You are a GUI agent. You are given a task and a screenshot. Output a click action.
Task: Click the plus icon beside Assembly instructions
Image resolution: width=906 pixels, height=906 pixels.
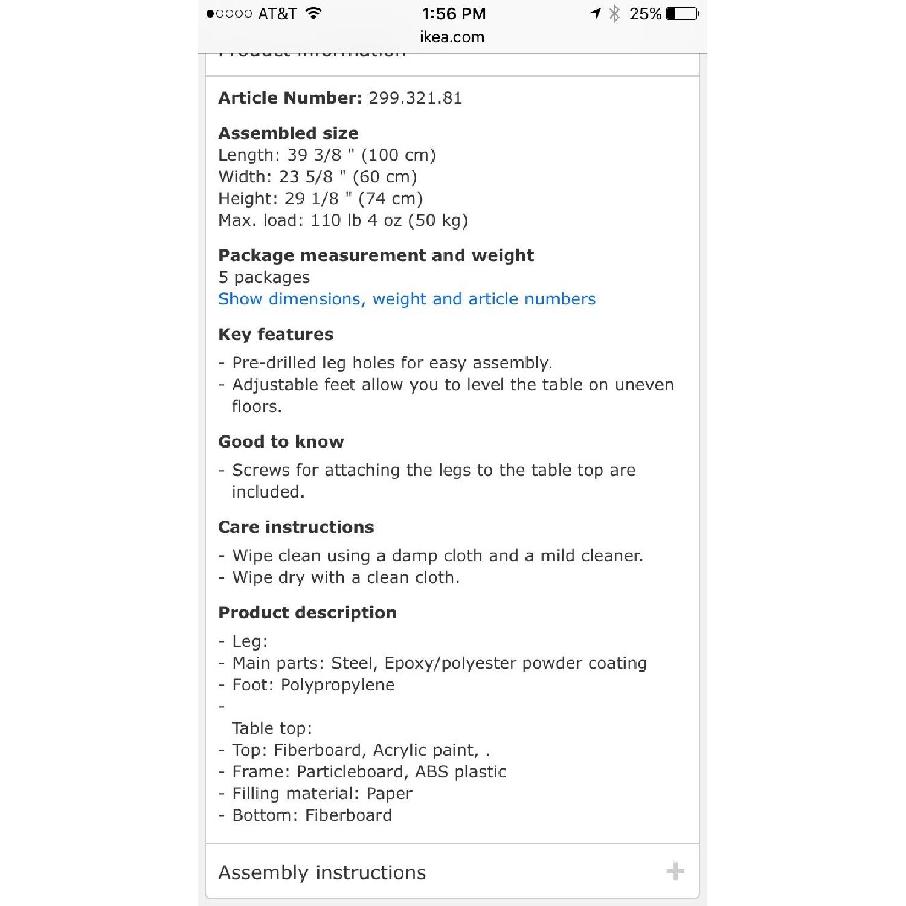[x=675, y=872]
